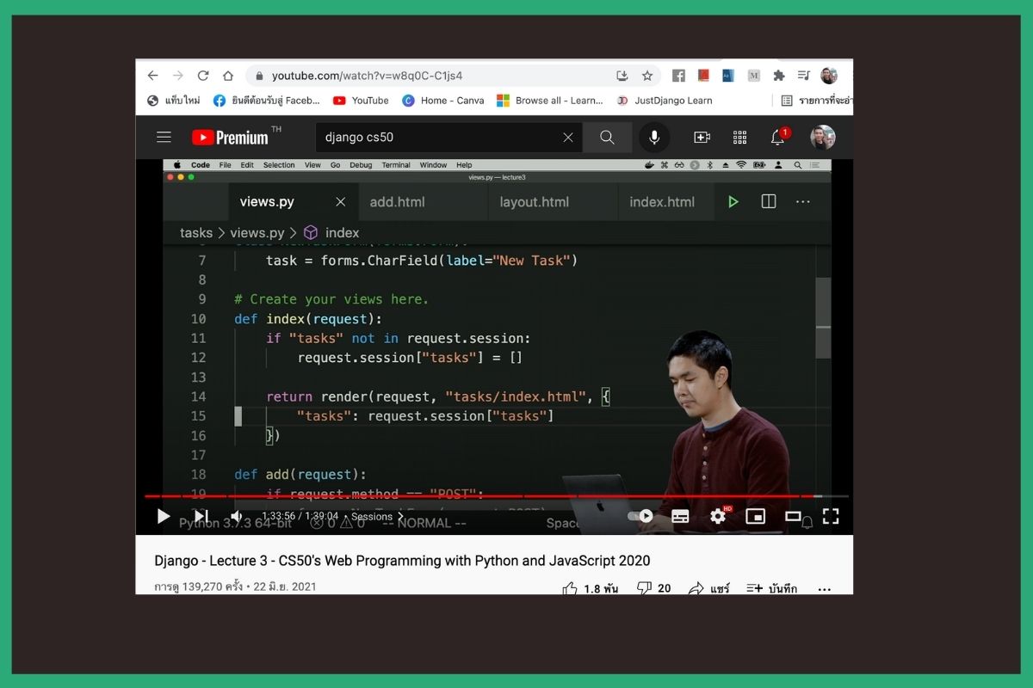Viewport: 1033px width, 688px height.
Task: Click the index symbol breadcrumb in the video
Action: click(x=331, y=233)
